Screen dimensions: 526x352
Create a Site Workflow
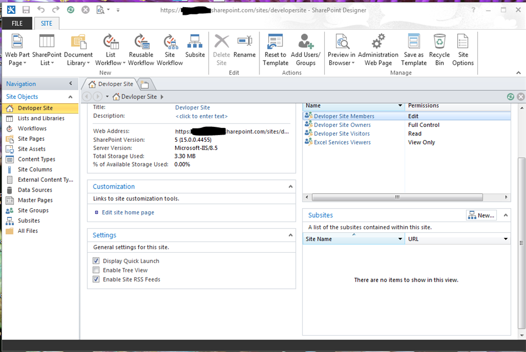[170, 50]
